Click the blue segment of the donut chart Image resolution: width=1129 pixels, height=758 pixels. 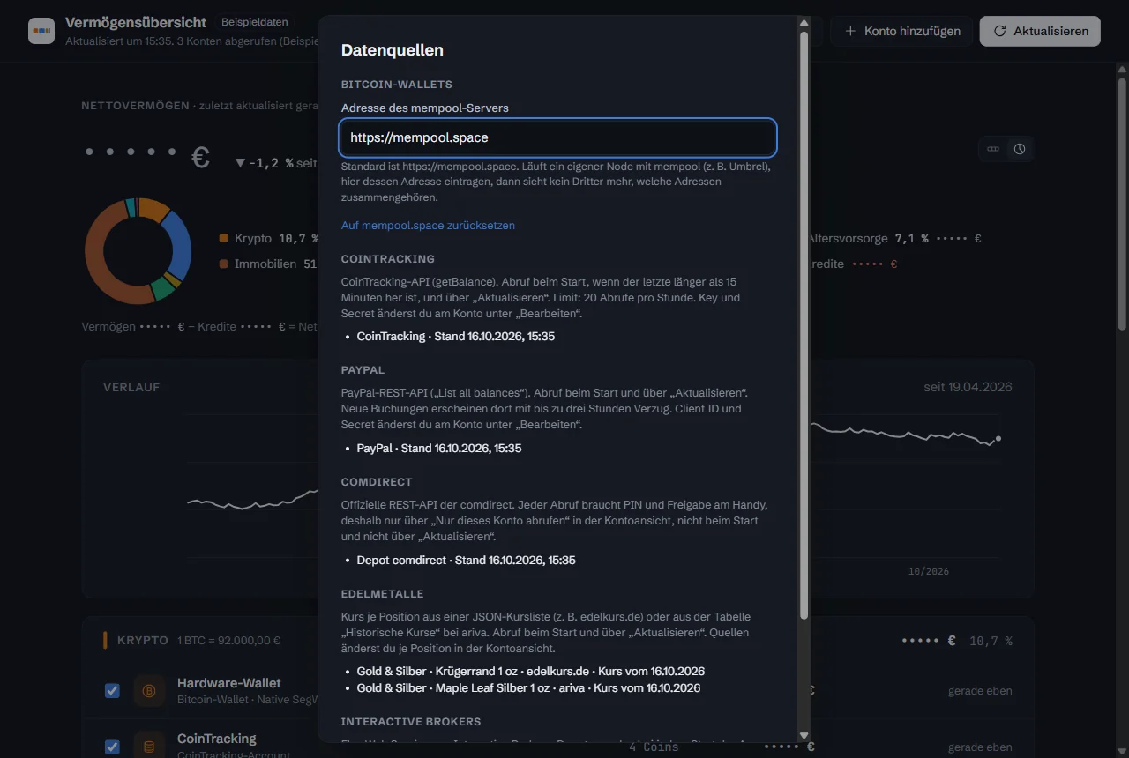(178, 243)
